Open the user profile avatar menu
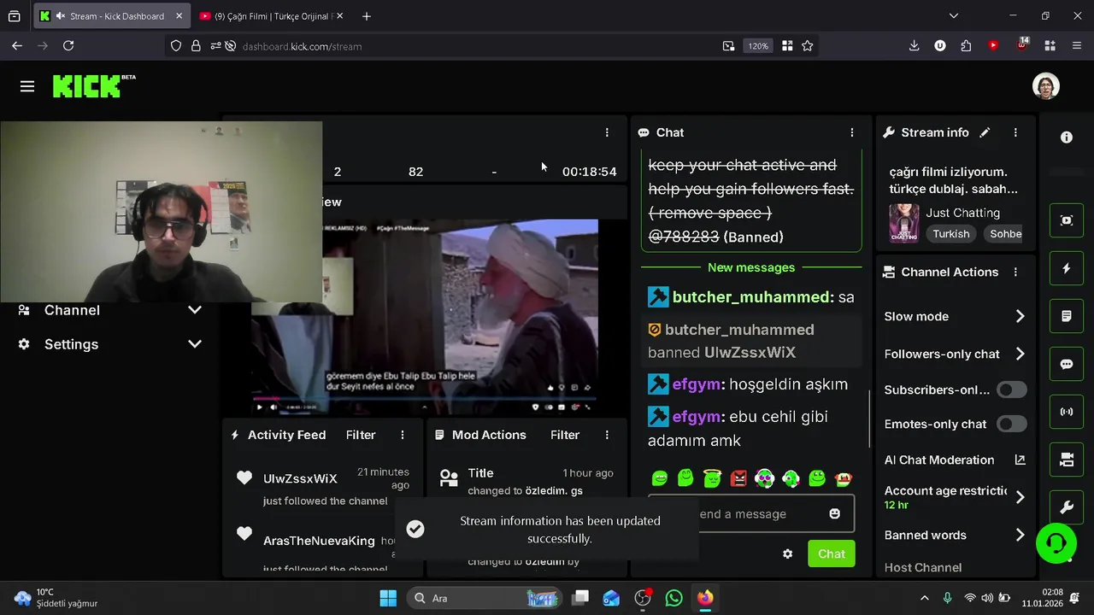The height and width of the screenshot is (615, 1094). click(x=1046, y=86)
